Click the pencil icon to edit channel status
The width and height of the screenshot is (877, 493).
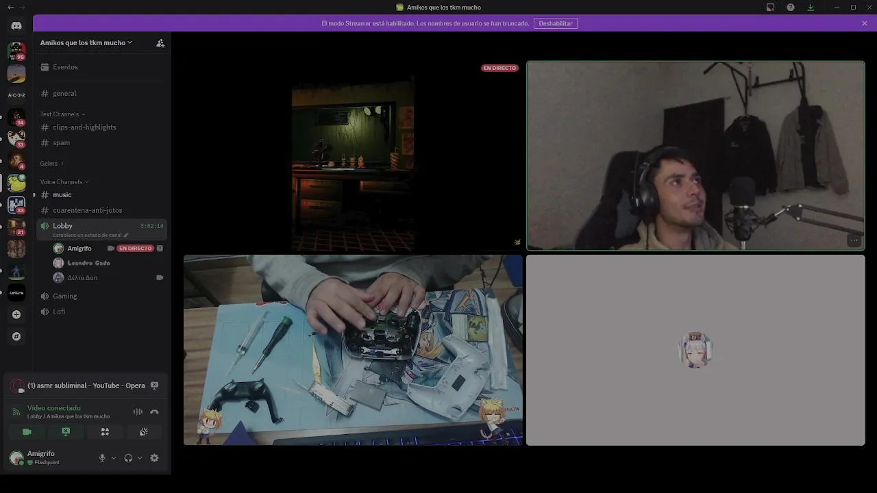(x=126, y=235)
